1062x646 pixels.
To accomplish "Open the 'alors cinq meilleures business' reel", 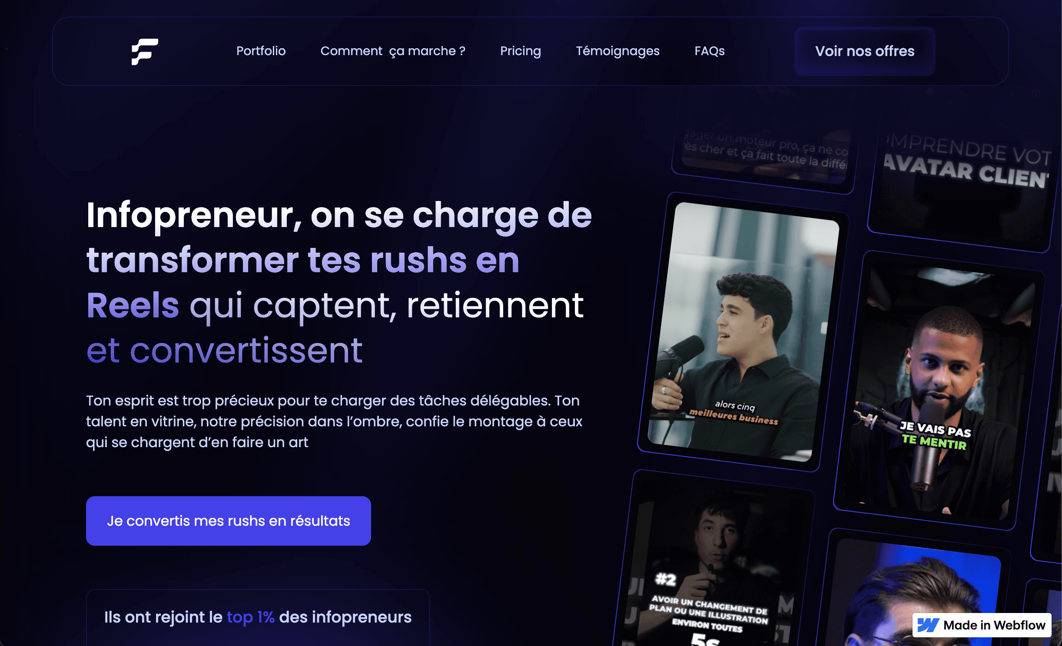I will [743, 332].
